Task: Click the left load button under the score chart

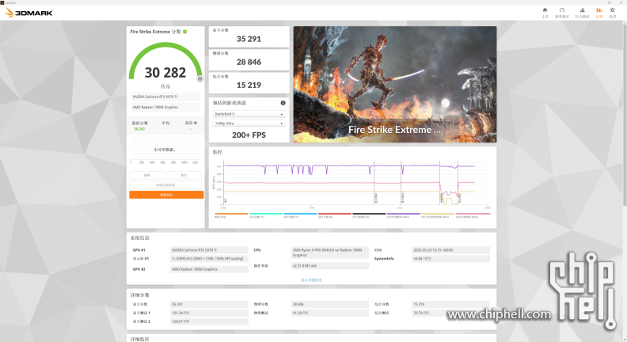Action: [146, 175]
